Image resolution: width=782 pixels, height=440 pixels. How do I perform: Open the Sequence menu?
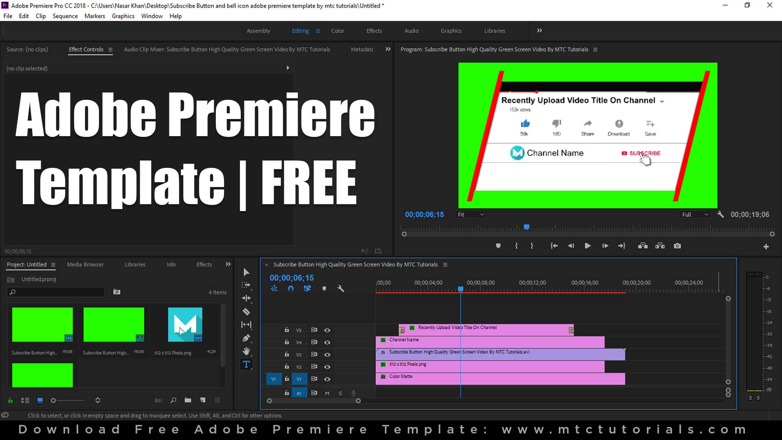pos(65,16)
